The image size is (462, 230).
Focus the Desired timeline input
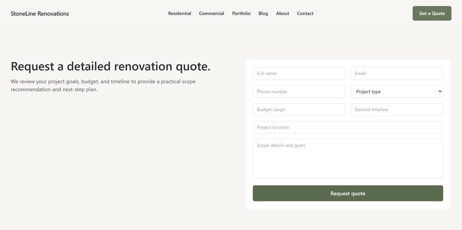(x=397, y=109)
